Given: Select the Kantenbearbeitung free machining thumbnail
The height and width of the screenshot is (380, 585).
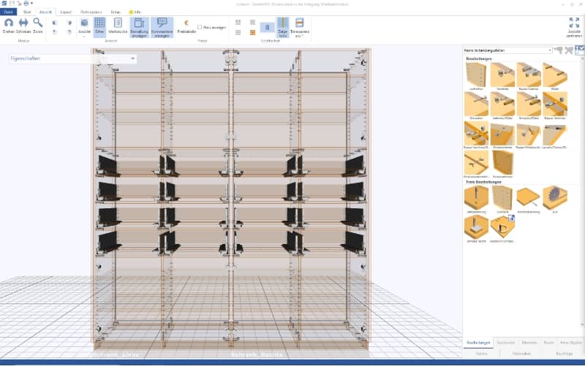Looking at the screenshot, I should coord(529,199).
